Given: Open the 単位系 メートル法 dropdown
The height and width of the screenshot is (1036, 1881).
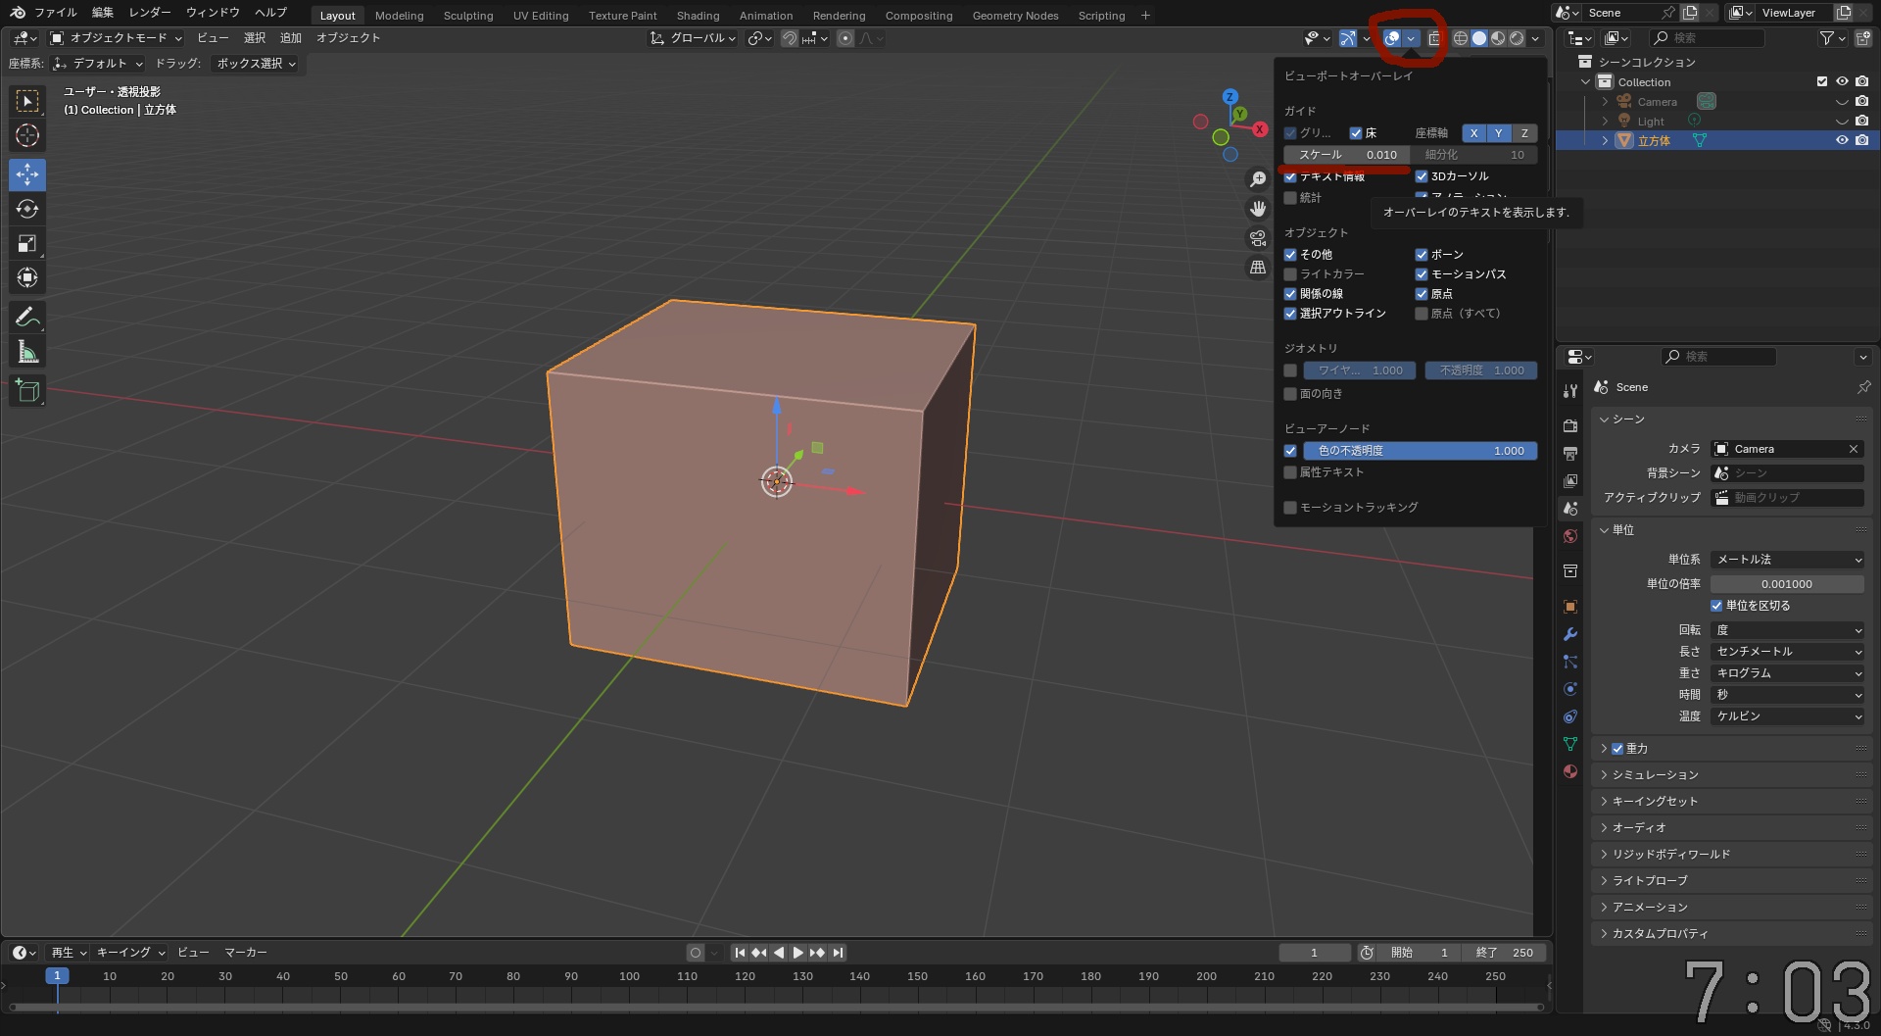Looking at the screenshot, I should 1787,560.
